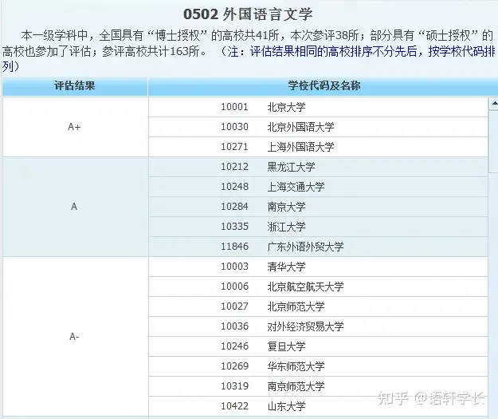Click school code 11846
The width and height of the screenshot is (498, 419).
[234, 247]
